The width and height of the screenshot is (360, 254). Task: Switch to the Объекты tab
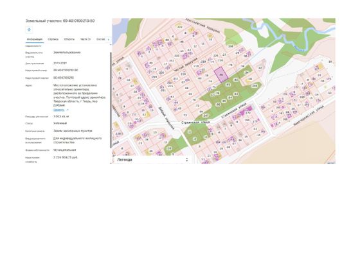click(69, 39)
